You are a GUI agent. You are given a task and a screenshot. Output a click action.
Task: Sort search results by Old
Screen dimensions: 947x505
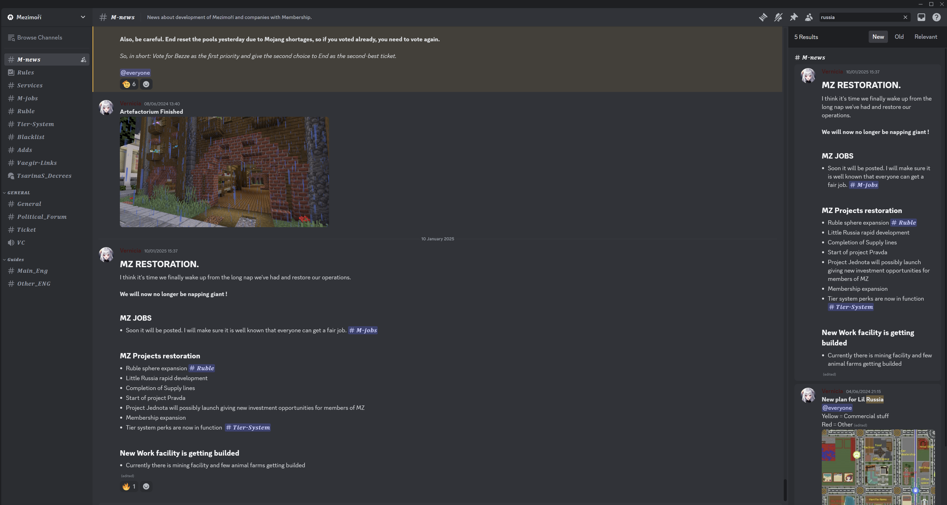(x=899, y=37)
